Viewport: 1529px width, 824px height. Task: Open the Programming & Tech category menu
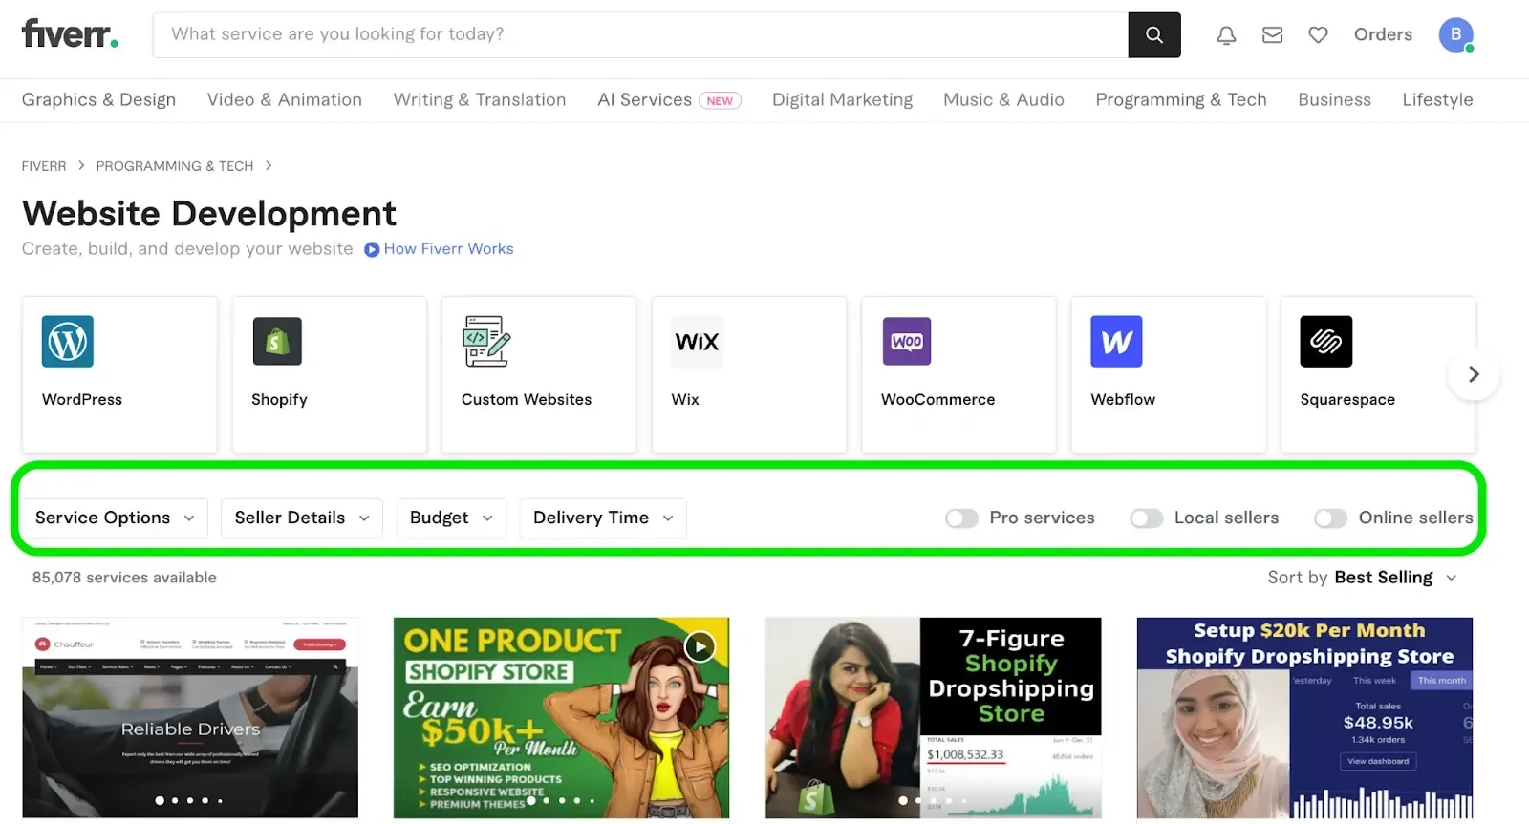point(1180,100)
